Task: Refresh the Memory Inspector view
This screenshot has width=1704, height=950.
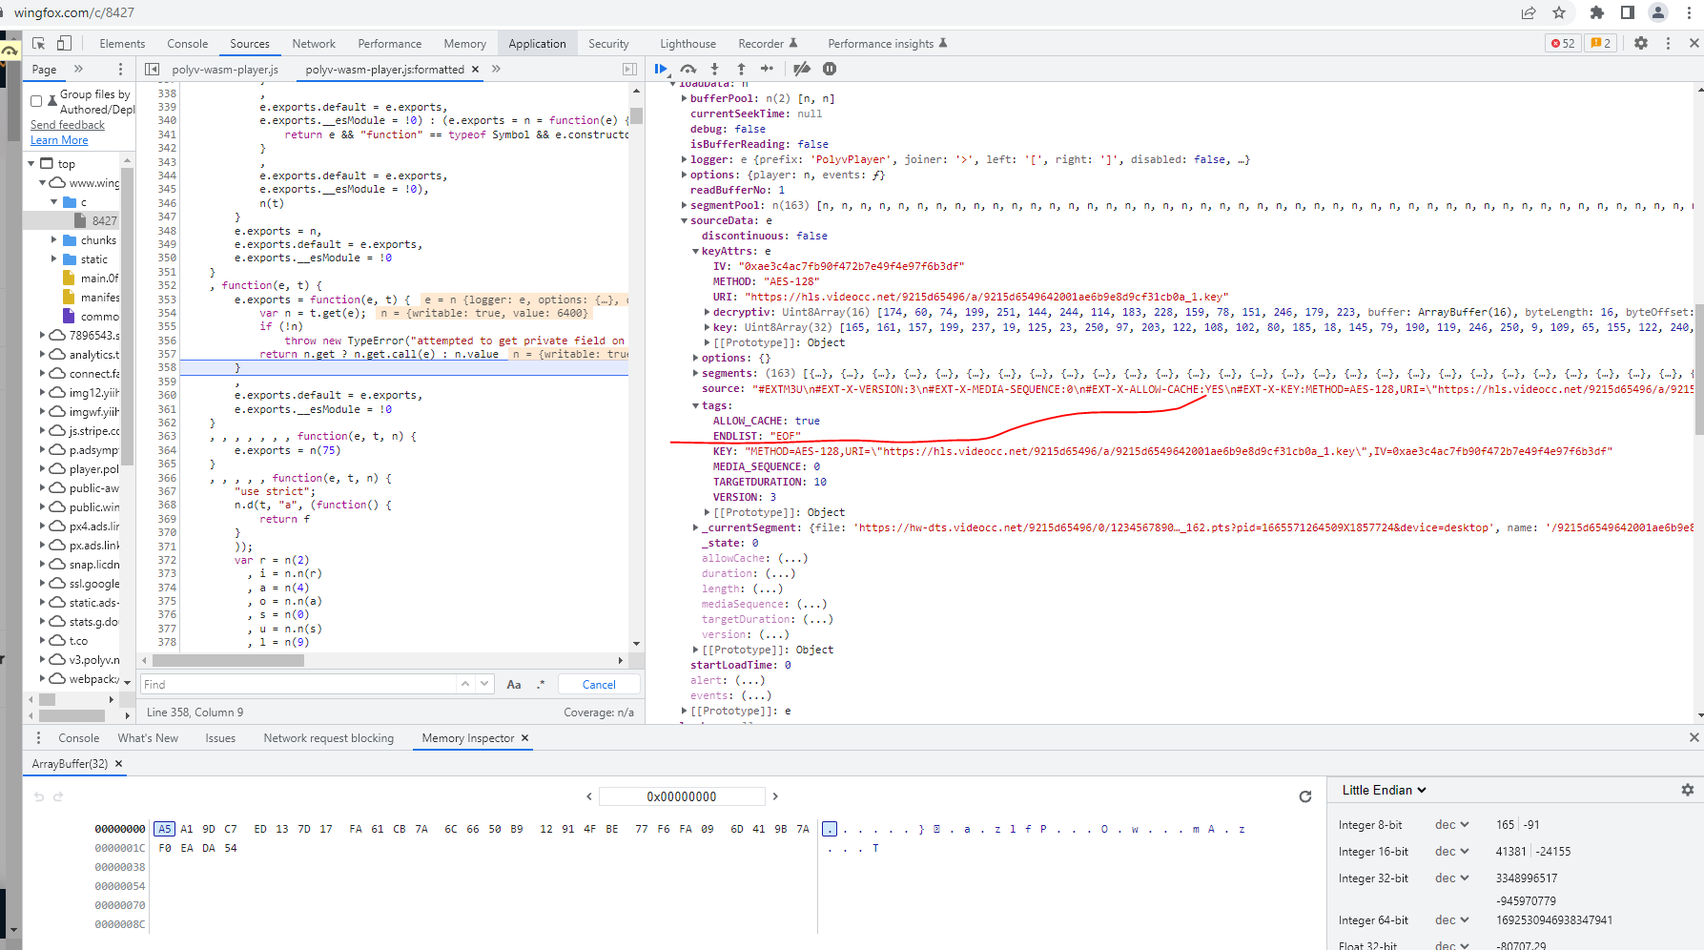Action: (x=1304, y=796)
